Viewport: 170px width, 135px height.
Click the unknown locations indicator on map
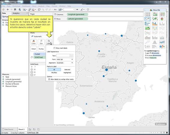tap(161, 124)
